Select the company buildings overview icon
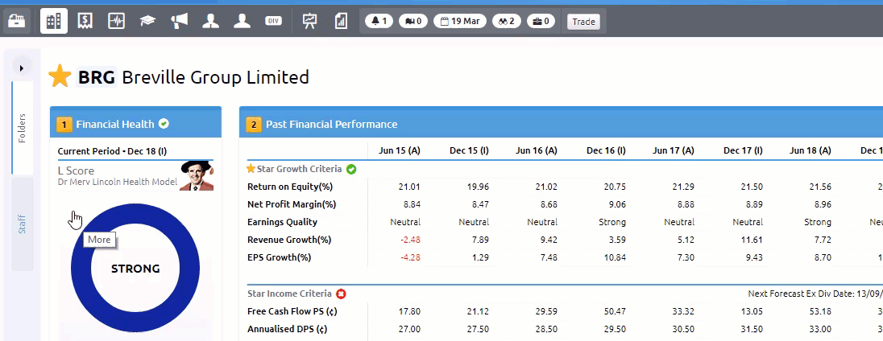Image resolution: width=883 pixels, height=341 pixels. 53,22
